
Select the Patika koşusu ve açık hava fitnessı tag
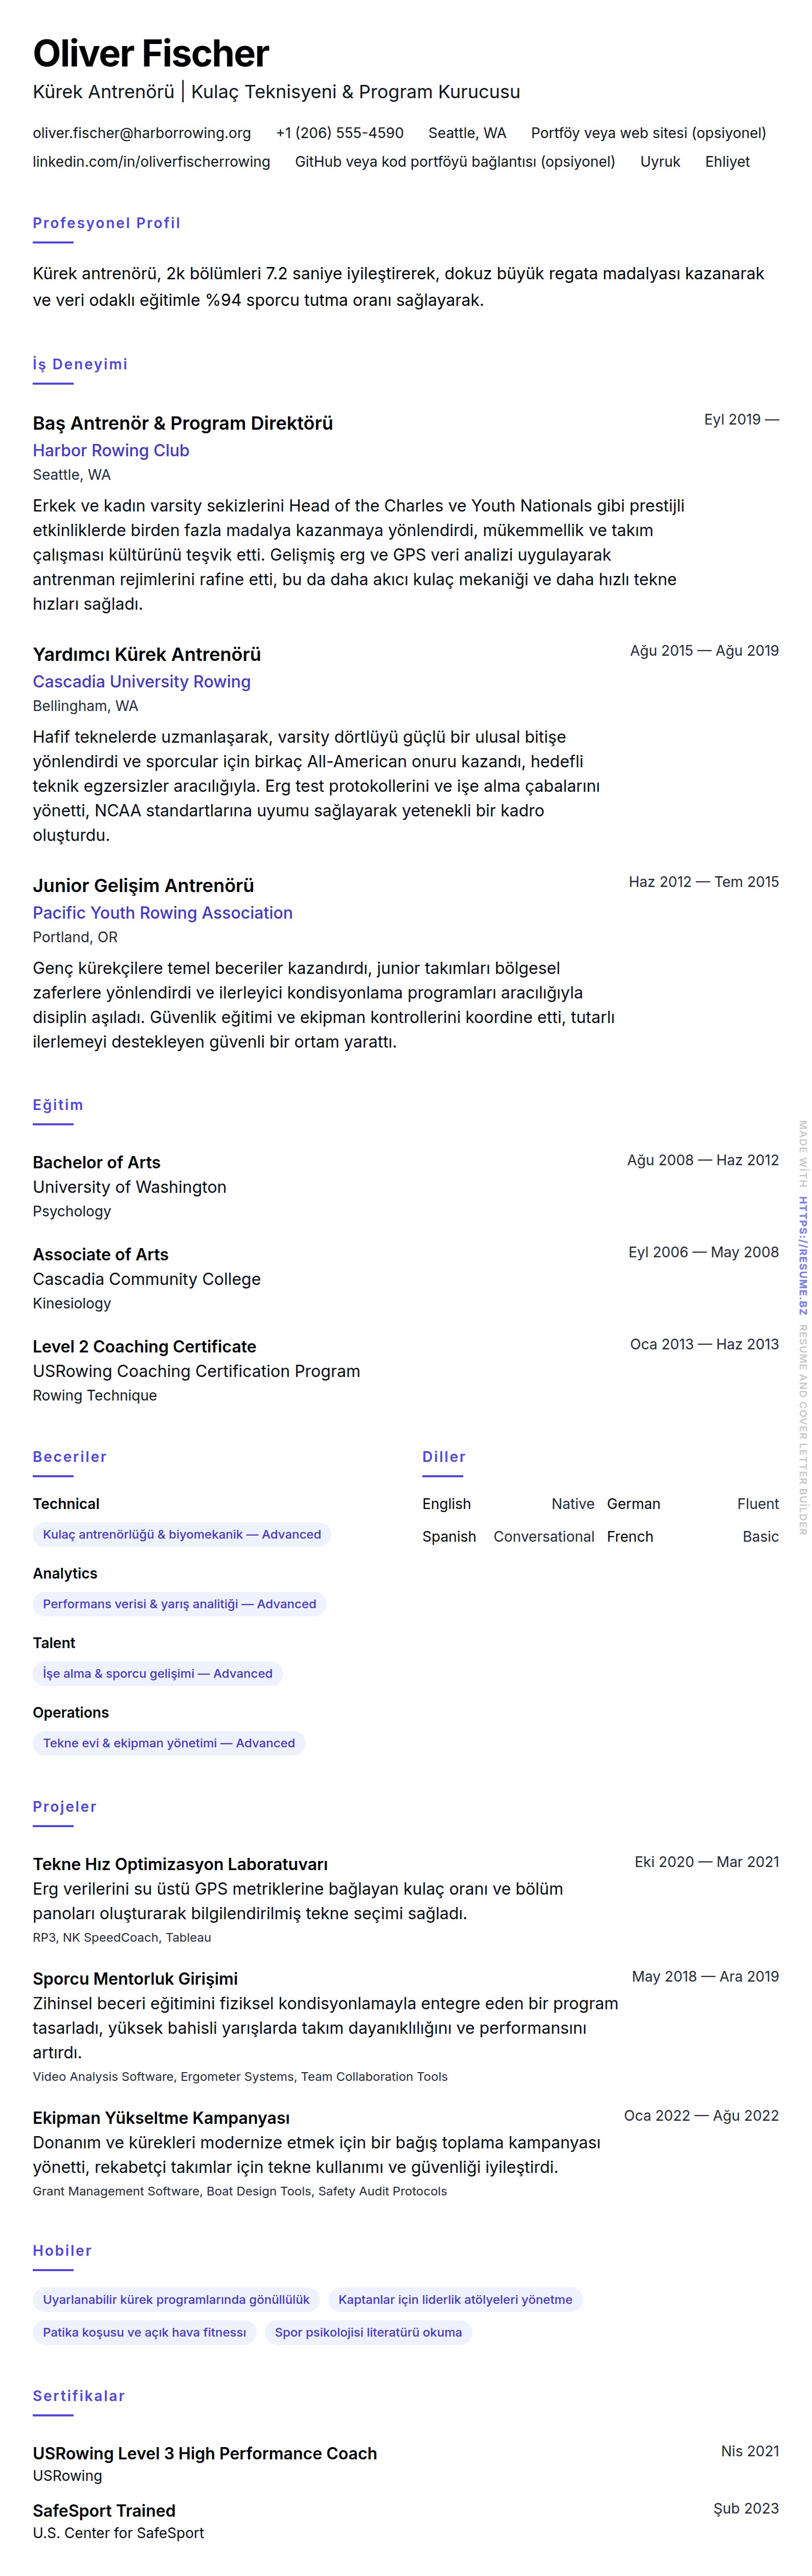144,2332
